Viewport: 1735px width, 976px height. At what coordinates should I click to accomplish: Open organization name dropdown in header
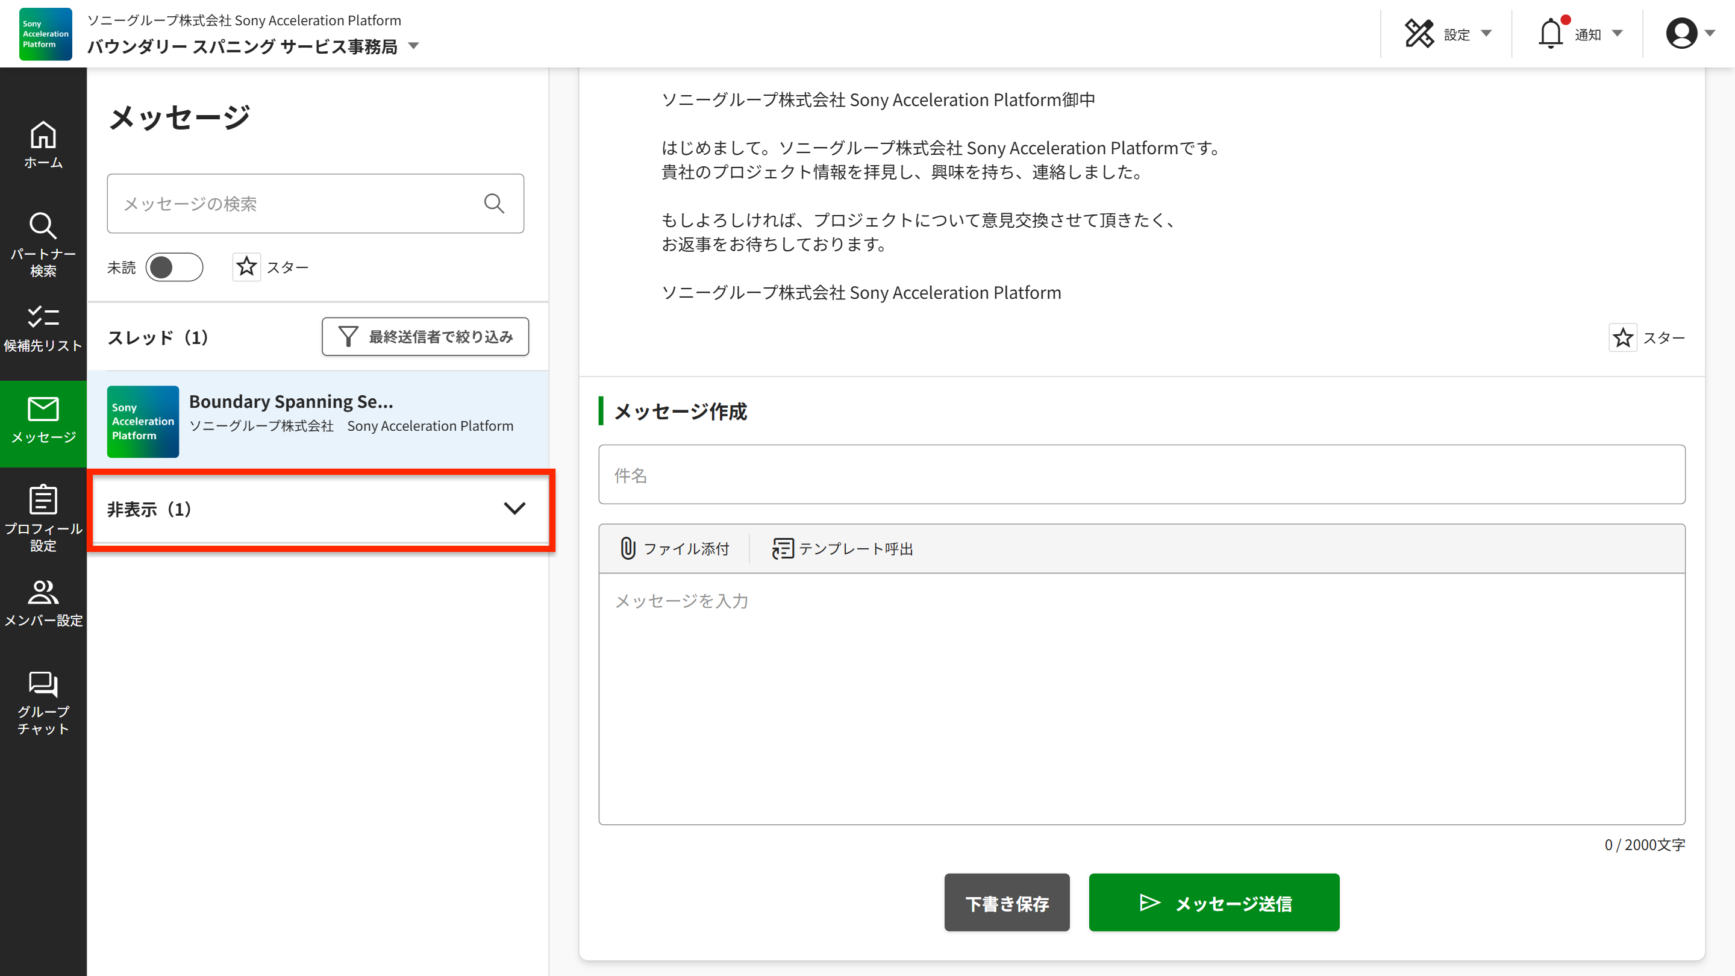click(413, 46)
